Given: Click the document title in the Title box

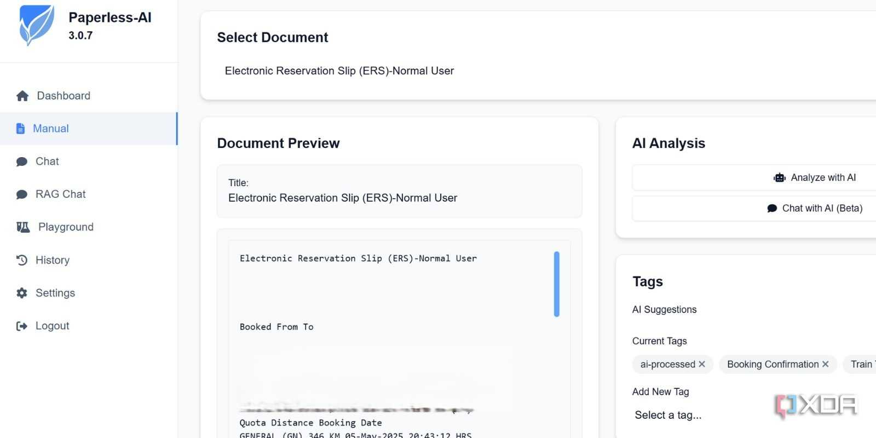Looking at the screenshot, I should [x=343, y=198].
